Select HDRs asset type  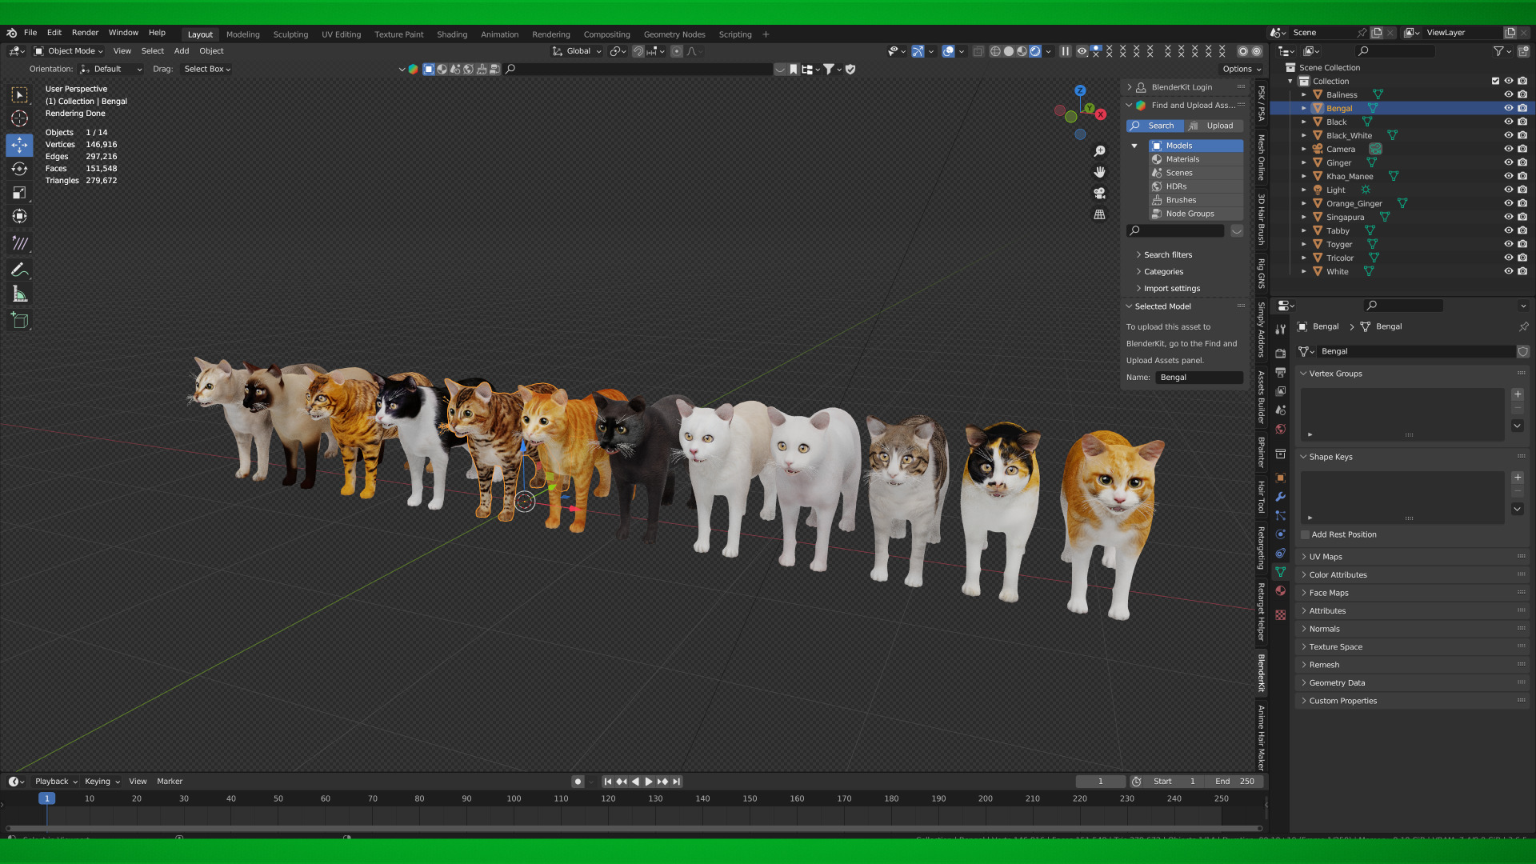point(1196,186)
